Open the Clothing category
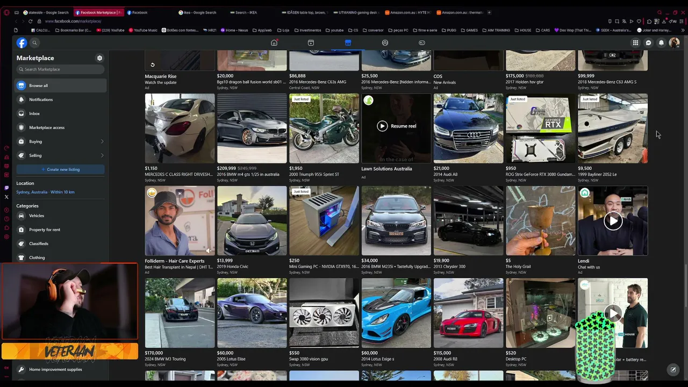 coord(60,257)
